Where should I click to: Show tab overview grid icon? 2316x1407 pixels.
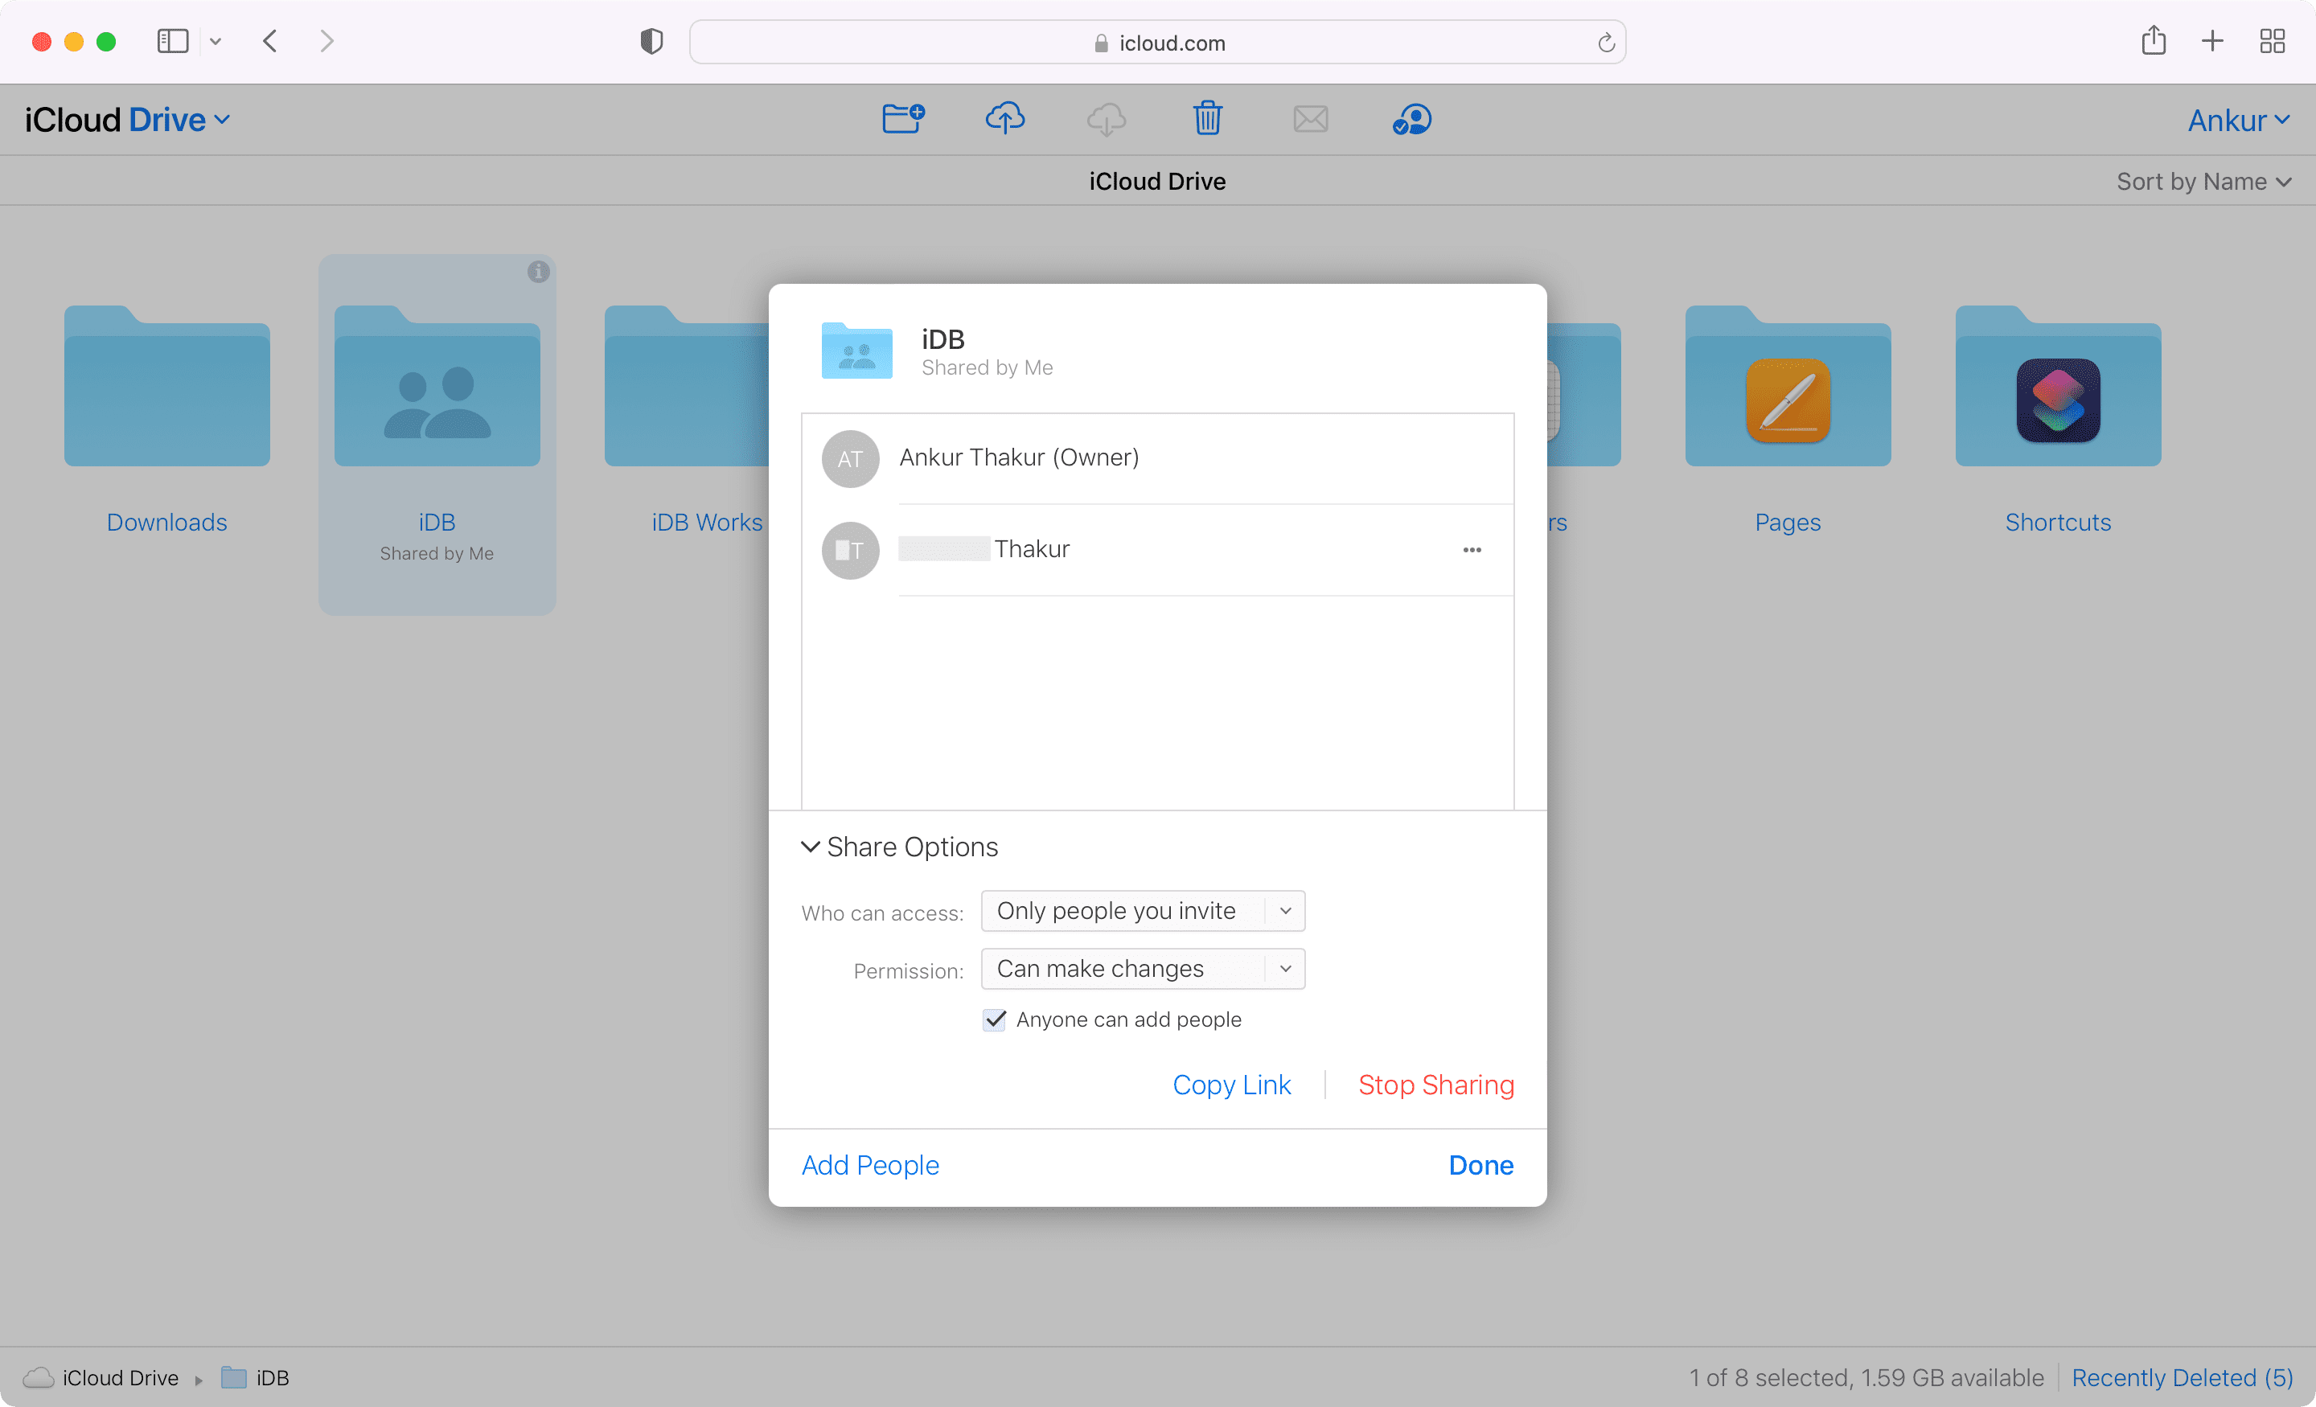pyautogui.click(x=2273, y=41)
